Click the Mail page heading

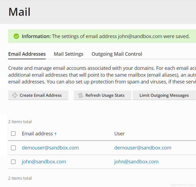pos(20,12)
